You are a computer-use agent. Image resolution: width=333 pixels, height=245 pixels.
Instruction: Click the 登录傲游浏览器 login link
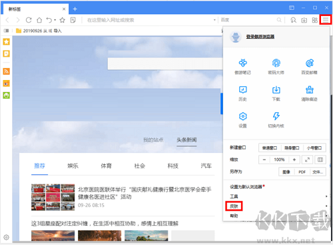(260, 37)
